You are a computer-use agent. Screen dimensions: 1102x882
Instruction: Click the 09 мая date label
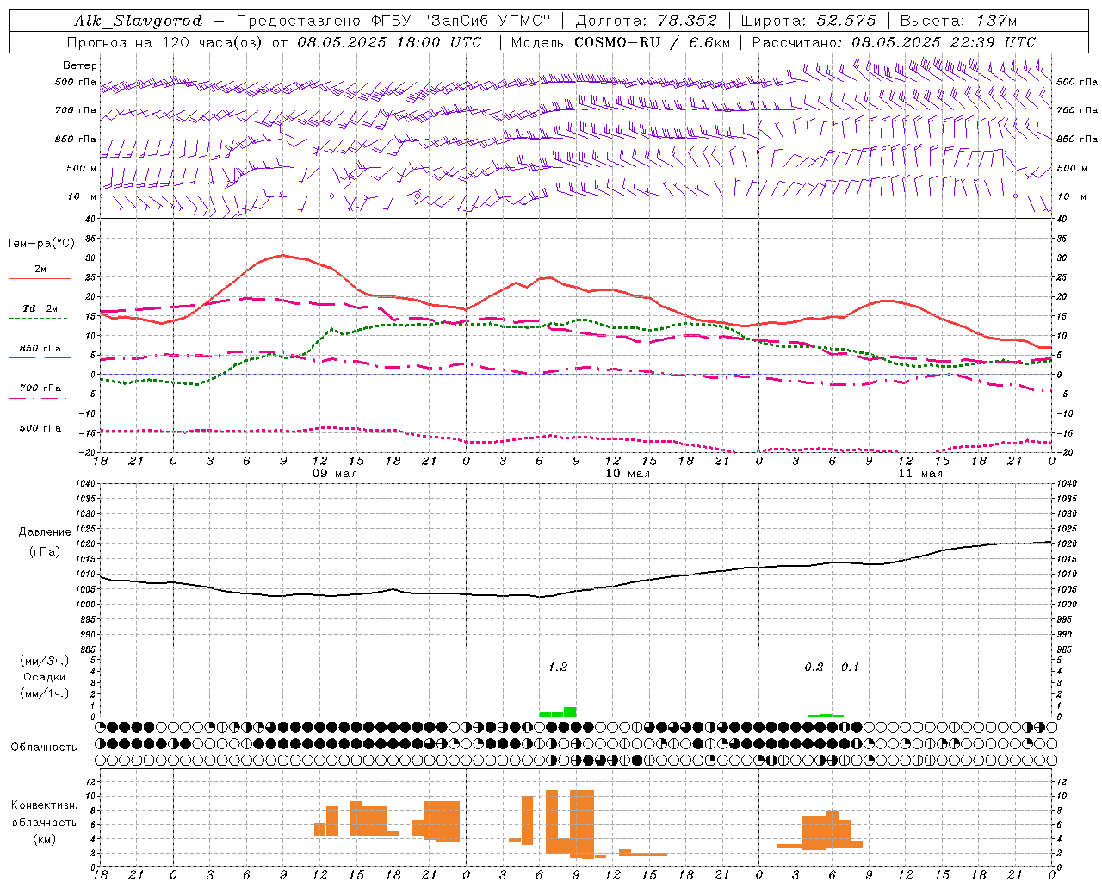tap(334, 474)
